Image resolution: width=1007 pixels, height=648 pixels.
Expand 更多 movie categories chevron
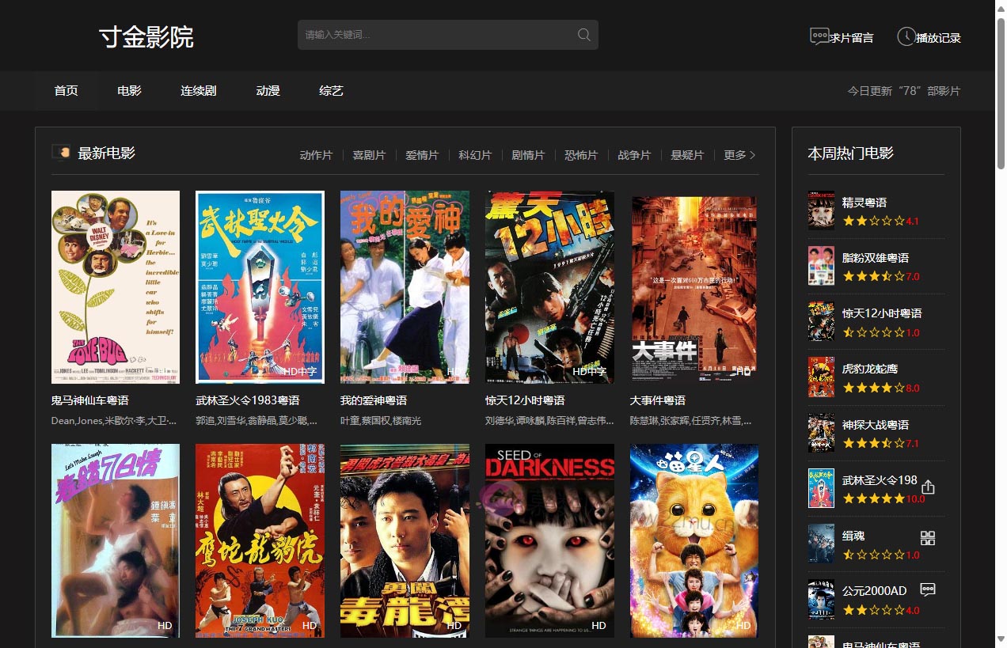point(752,155)
